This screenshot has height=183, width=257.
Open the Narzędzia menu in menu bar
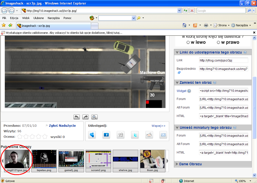[x=53, y=18]
